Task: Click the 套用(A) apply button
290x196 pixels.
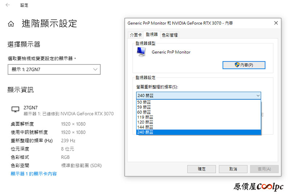Action: coord(264,169)
